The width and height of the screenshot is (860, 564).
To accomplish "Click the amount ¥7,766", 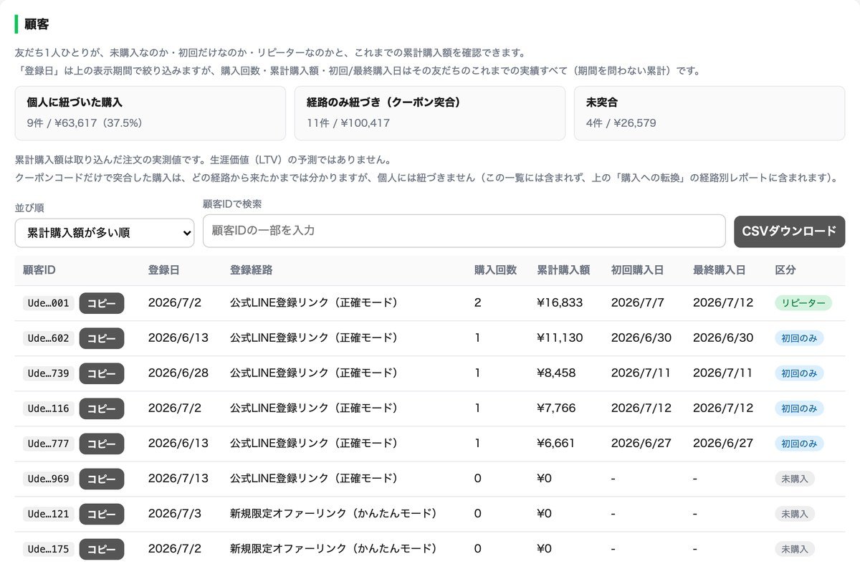I will coord(556,408).
